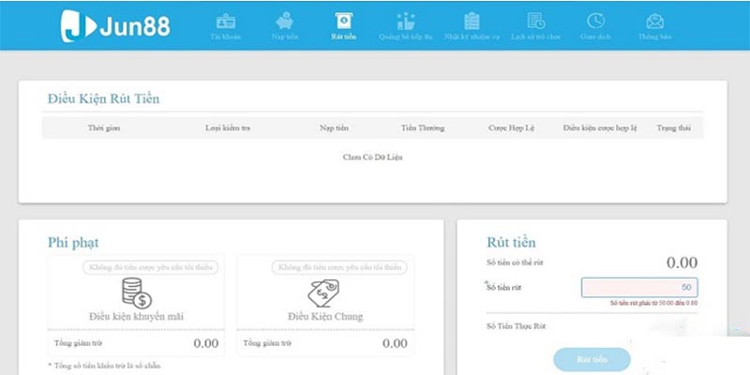Click the Tiền Thưởng column header
Image resolution: width=750 pixels, height=375 pixels.
coord(422,127)
